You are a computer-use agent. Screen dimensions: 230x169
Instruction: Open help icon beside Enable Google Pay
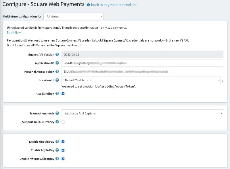click(57, 142)
